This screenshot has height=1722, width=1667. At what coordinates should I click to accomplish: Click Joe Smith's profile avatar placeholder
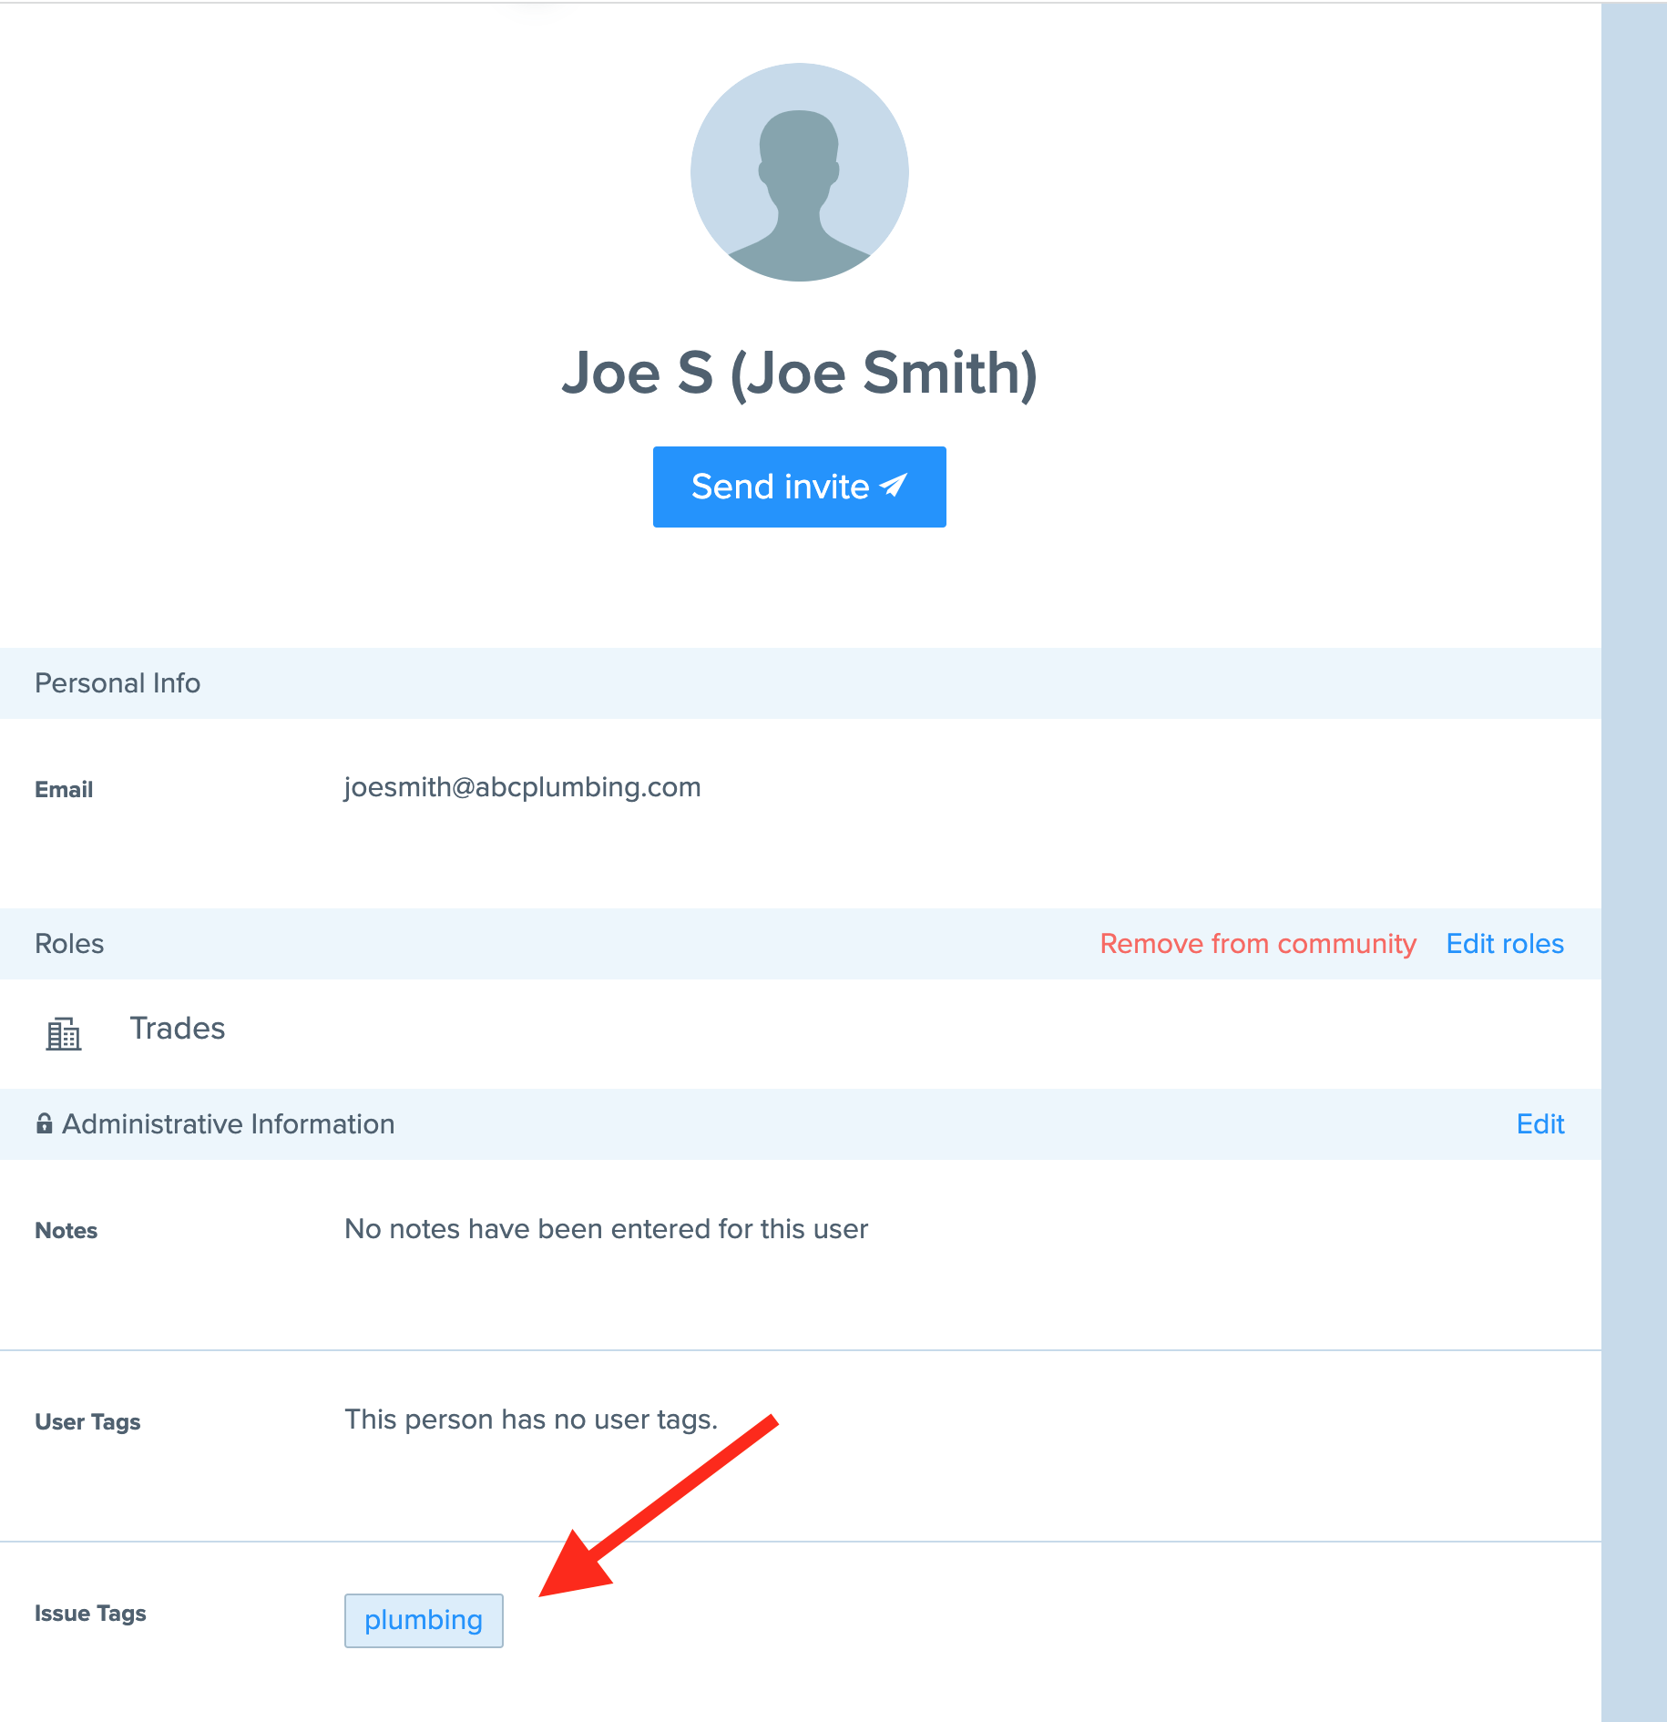click(x=799, y=172)
